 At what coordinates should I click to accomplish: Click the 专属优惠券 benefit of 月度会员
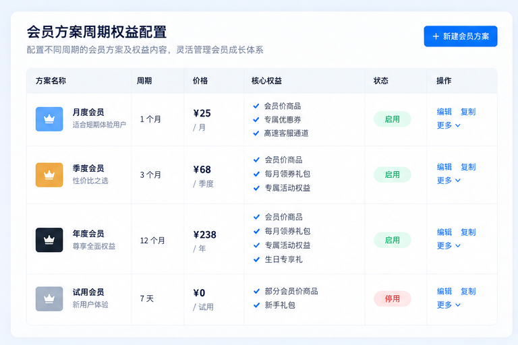[283, 119]
